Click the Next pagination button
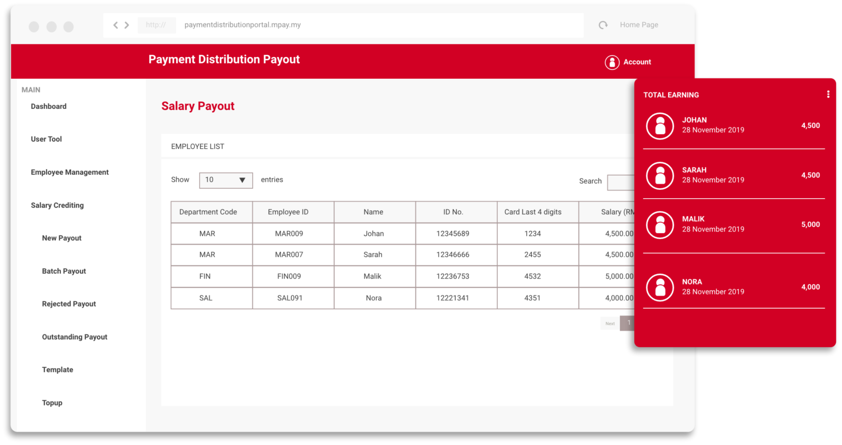Screen dimensions: 842x445 pyautogui.click(x=609, y=323)
